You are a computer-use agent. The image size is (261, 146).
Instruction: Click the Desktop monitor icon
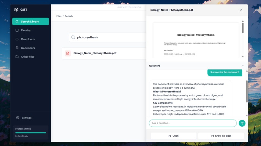[17, 30]
